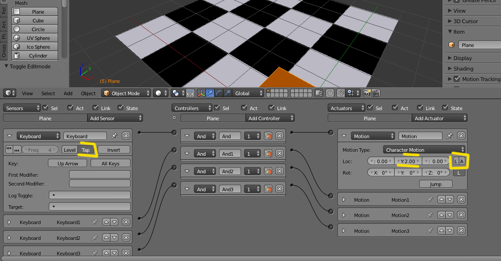The image size is (501, 261).
Task: Remove the Keyboard sensor with X icon
Action: coord(126,136)
